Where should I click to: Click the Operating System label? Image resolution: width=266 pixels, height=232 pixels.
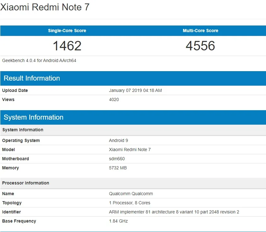pyautogui.click(x=21, y=140)
